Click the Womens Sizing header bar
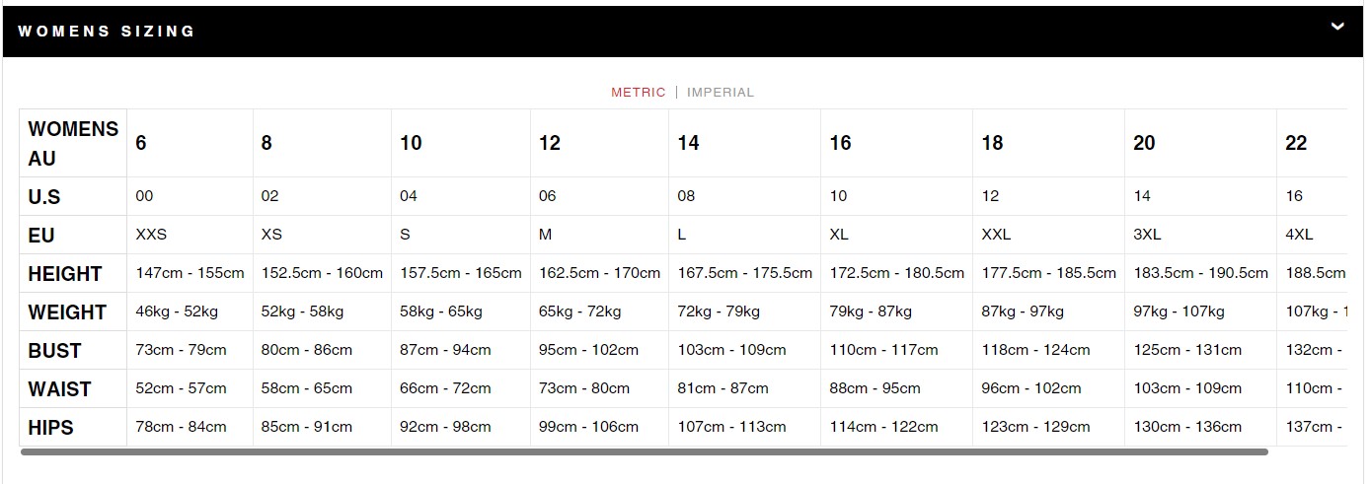Image resolution: width=1371 pixels, height=484 pixels. [x=683, y=31]
